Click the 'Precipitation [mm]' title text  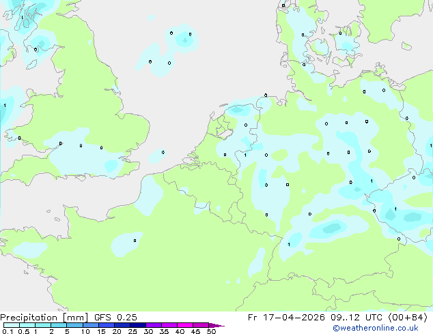pos(44,318)
